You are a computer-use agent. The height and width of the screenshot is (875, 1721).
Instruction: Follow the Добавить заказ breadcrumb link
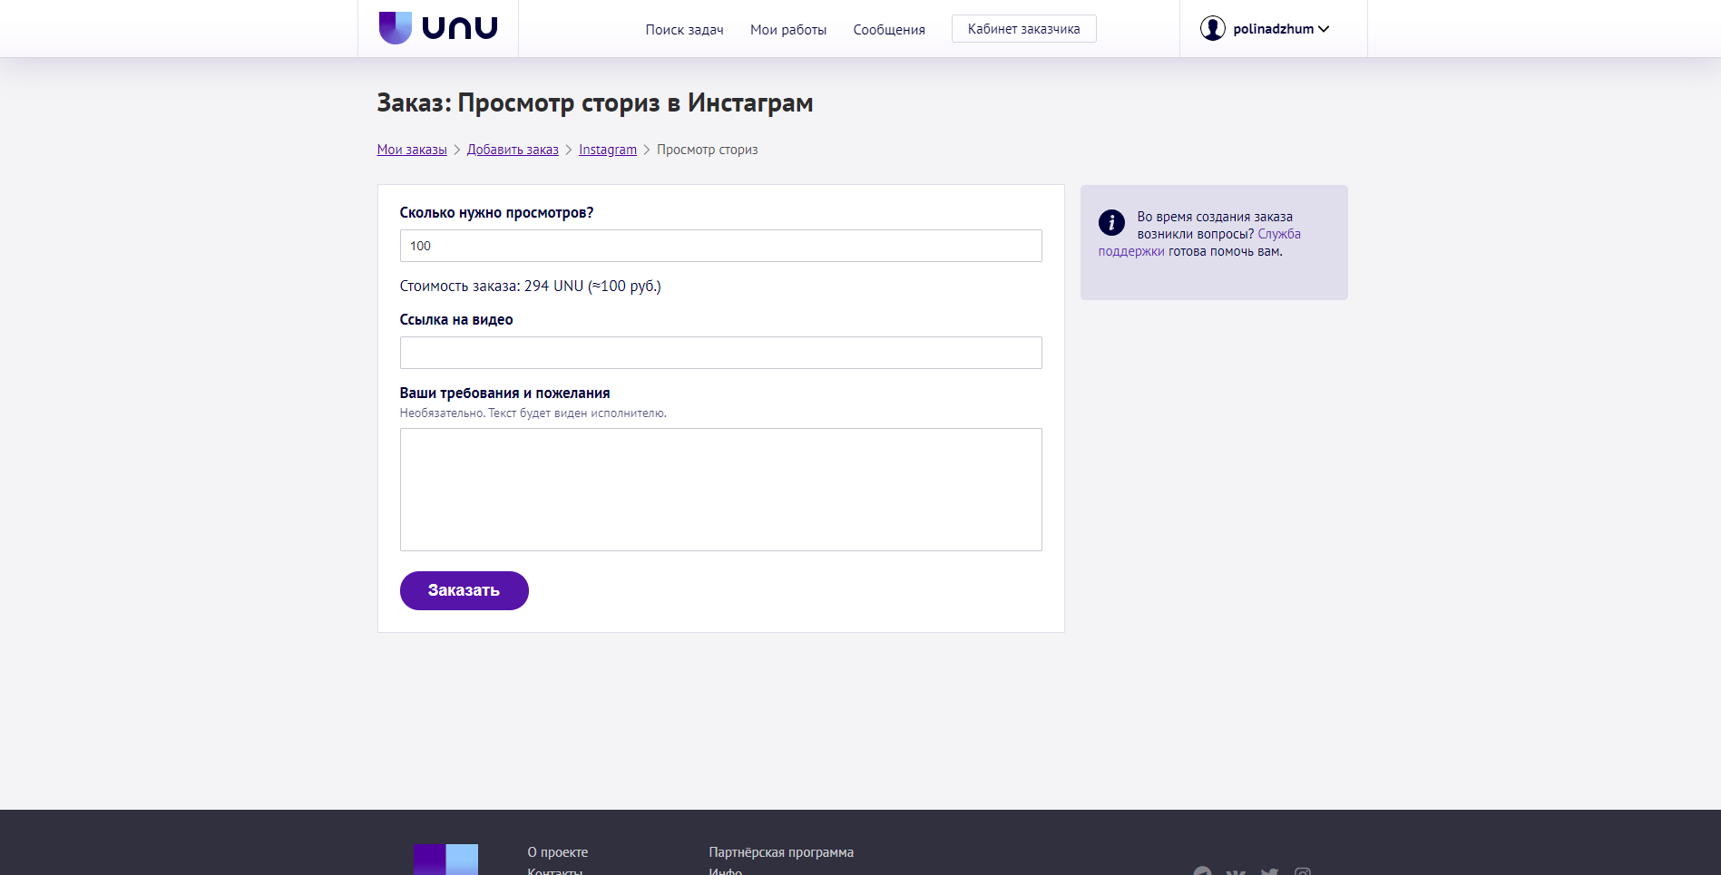(513, 150)
